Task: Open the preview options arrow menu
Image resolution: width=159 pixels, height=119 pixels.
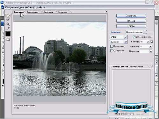Action: (x=106, y=11)
